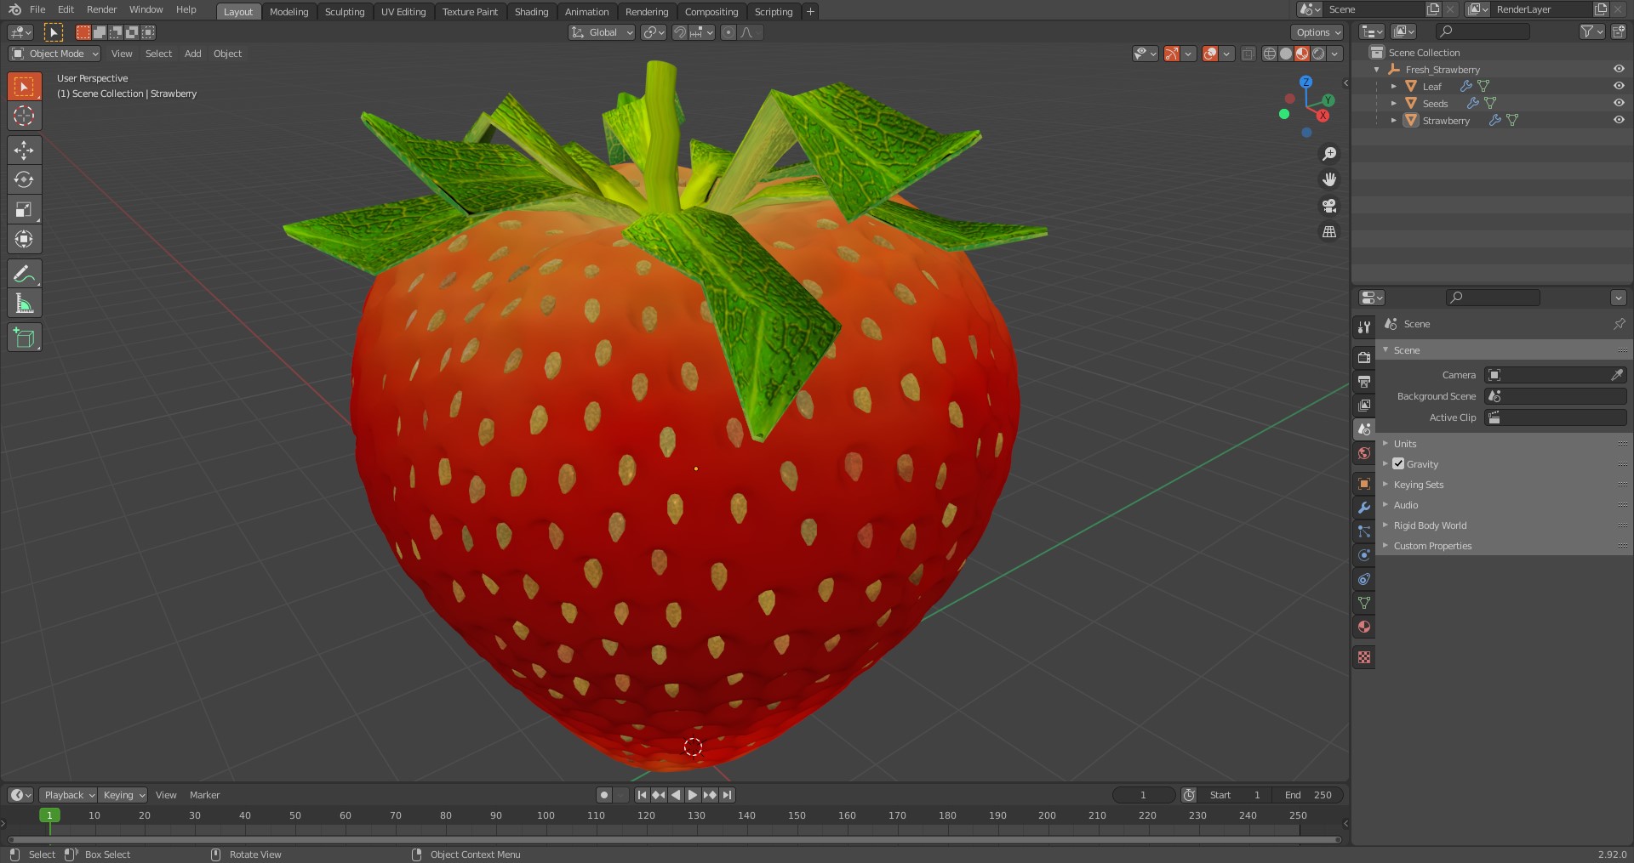This screenshot has height=863, width=1634.
Task: Switch to the Shading workspace tab
Action: [x=531, y=12]
